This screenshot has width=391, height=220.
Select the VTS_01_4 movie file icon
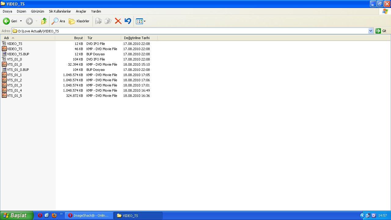(4, 90)
